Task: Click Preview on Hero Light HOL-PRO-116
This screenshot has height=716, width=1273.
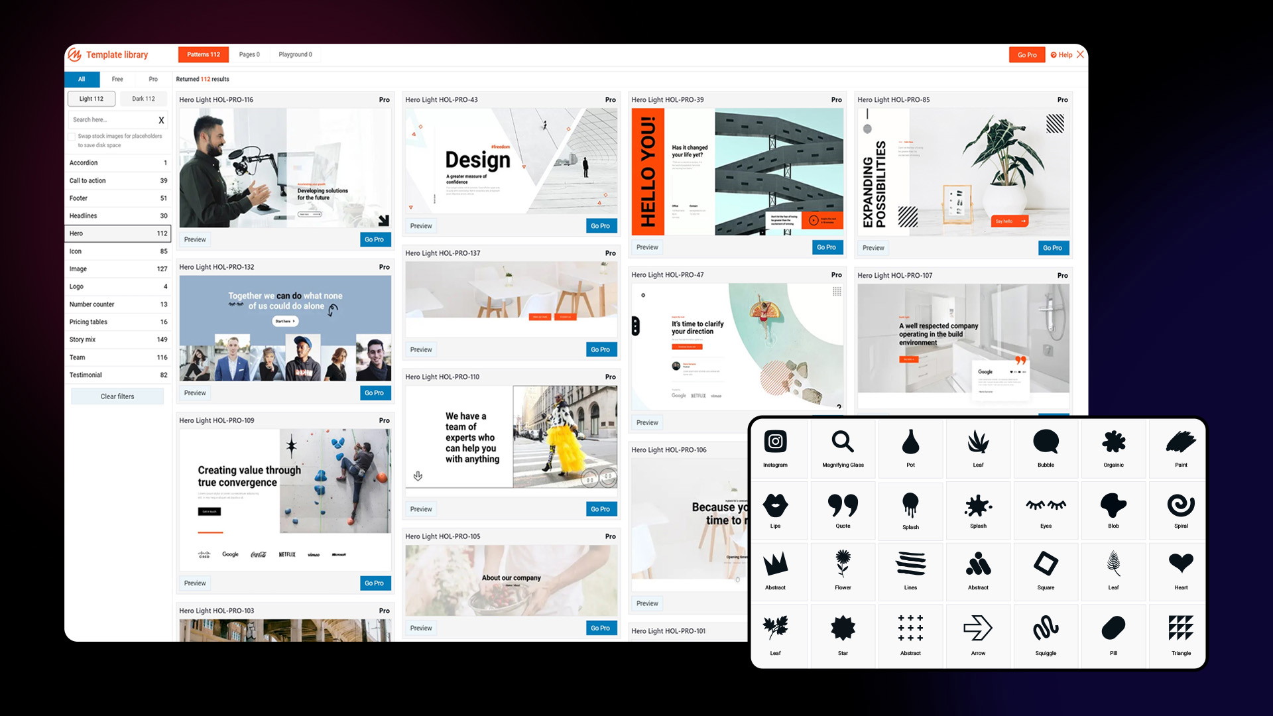Action: click(x=193, y=239)
